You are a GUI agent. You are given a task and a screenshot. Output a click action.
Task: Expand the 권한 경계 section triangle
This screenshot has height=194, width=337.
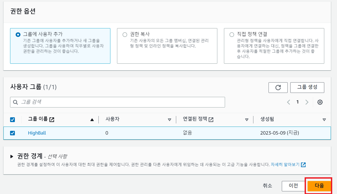pyautogui.click(x=12, y=156)
